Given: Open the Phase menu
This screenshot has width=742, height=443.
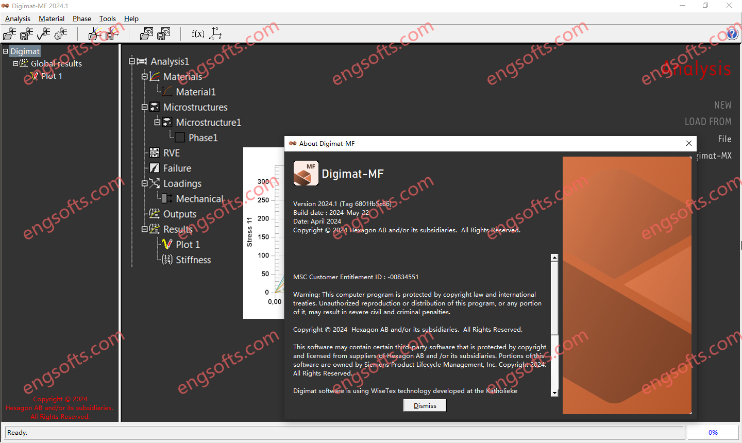Looking at the screenshot, I should [81, 19].
